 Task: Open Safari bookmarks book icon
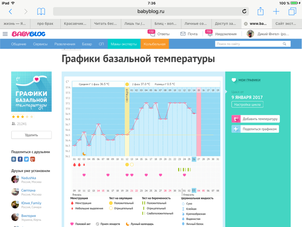(x=41, y=11)
